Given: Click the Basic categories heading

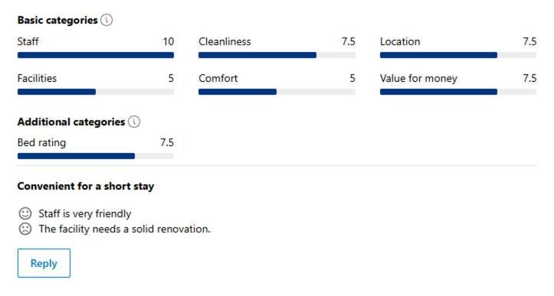Looking at the screenshot, I should click(x=57, y=21).
